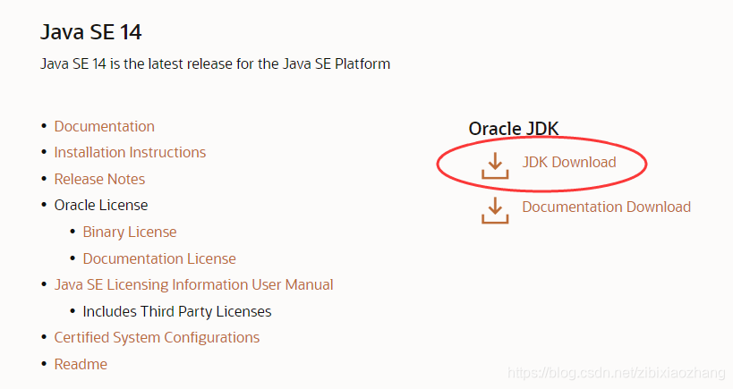The height and width of the screenshot is (389, 733).
Task: Open Installation Instructions link
Action: coord(130,153)
